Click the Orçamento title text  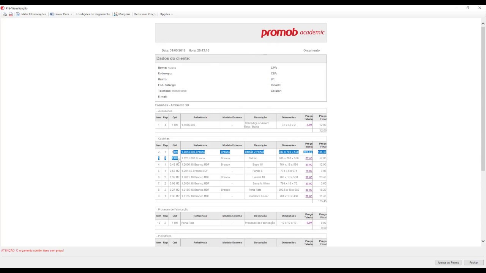click(x=311, y=50)
